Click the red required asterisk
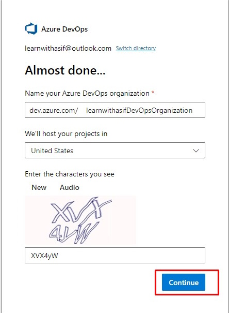This screenshot has width=229, height=313. coord(153,93)
